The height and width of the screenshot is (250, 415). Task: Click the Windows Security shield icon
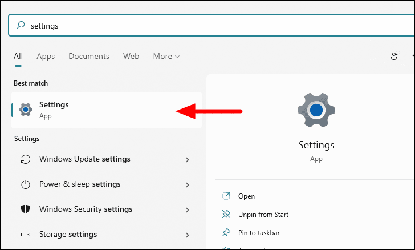26,209
